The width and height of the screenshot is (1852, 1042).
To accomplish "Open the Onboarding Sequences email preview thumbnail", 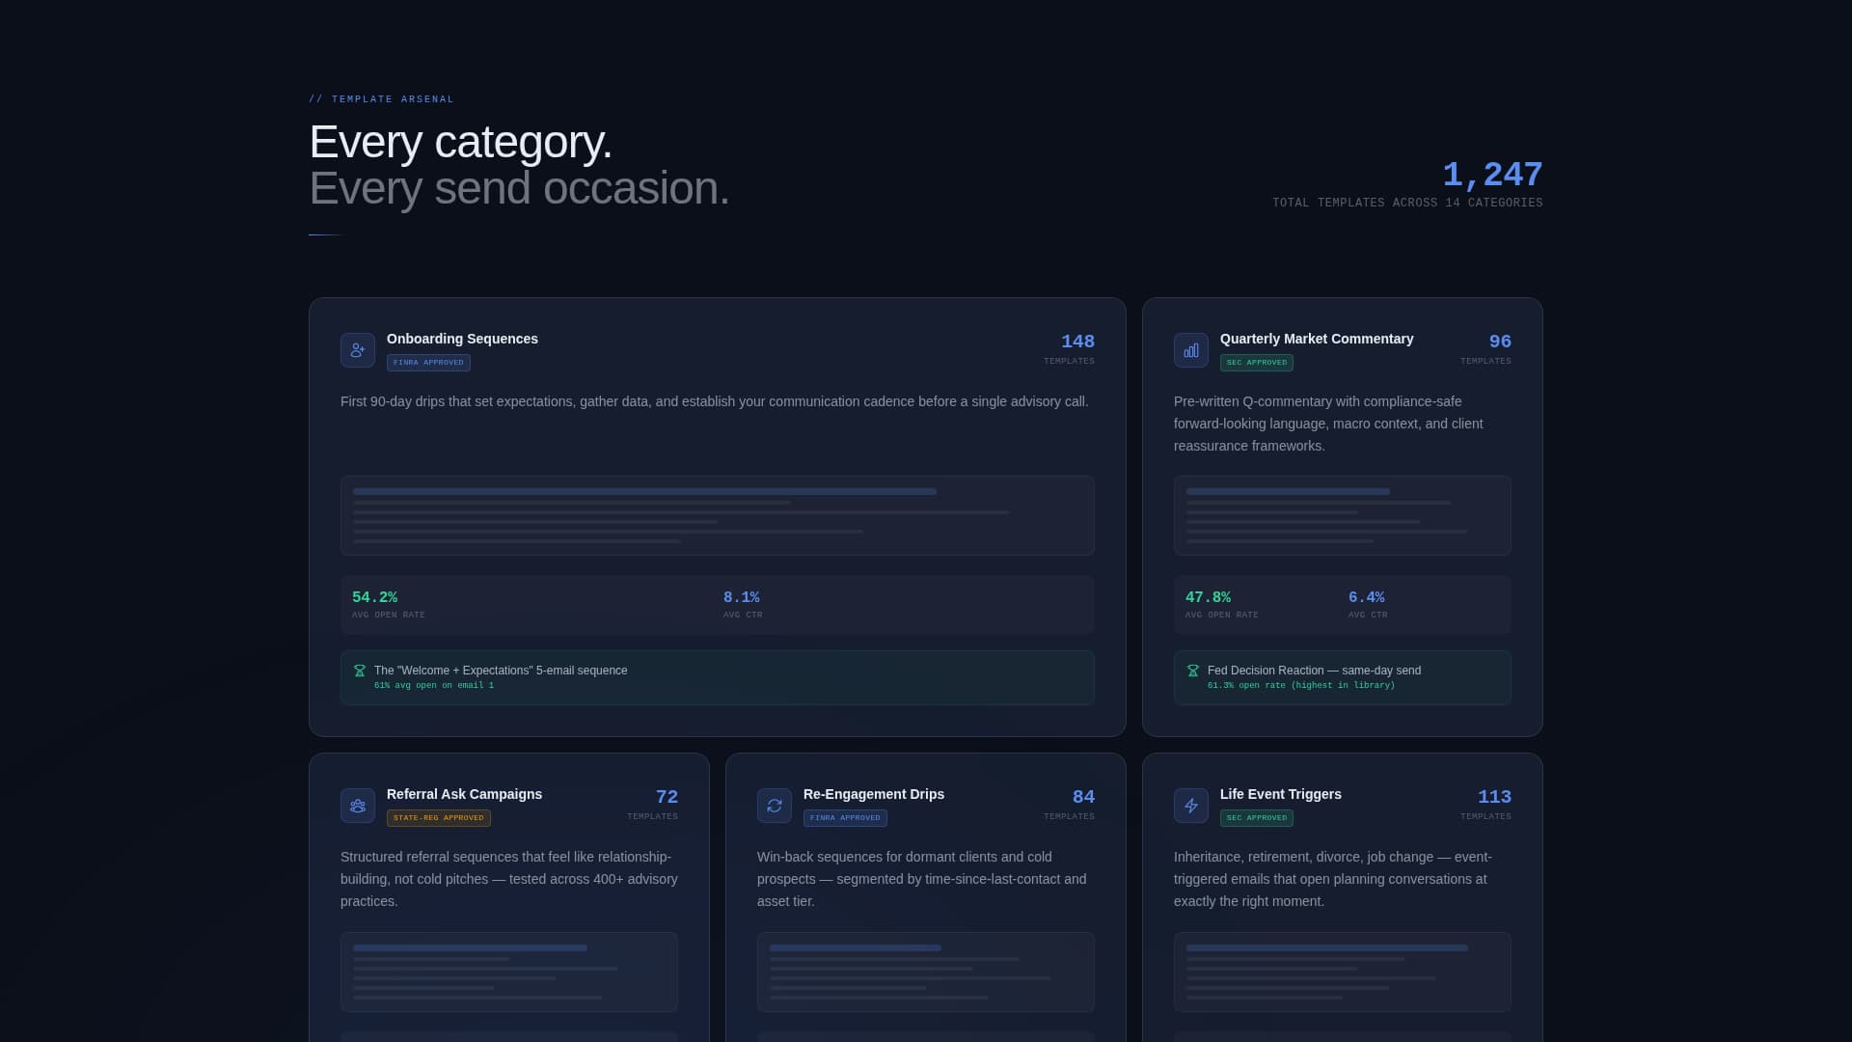I will tap(718, 515).
